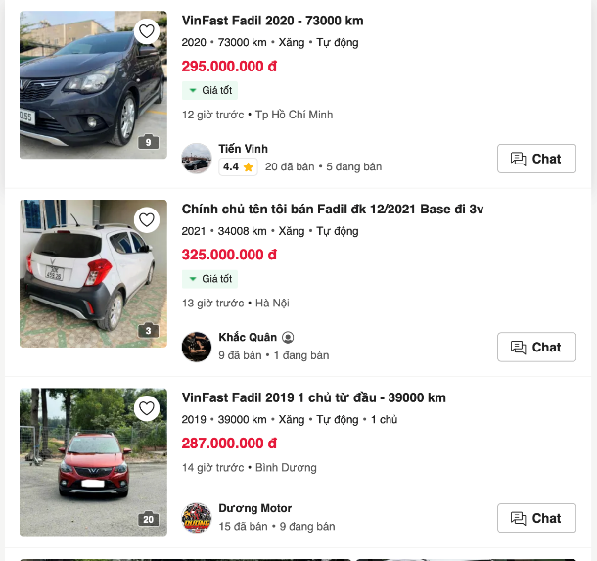
Task: Open Dương Motor seller avatar
Action: click(x=197, y=518)
